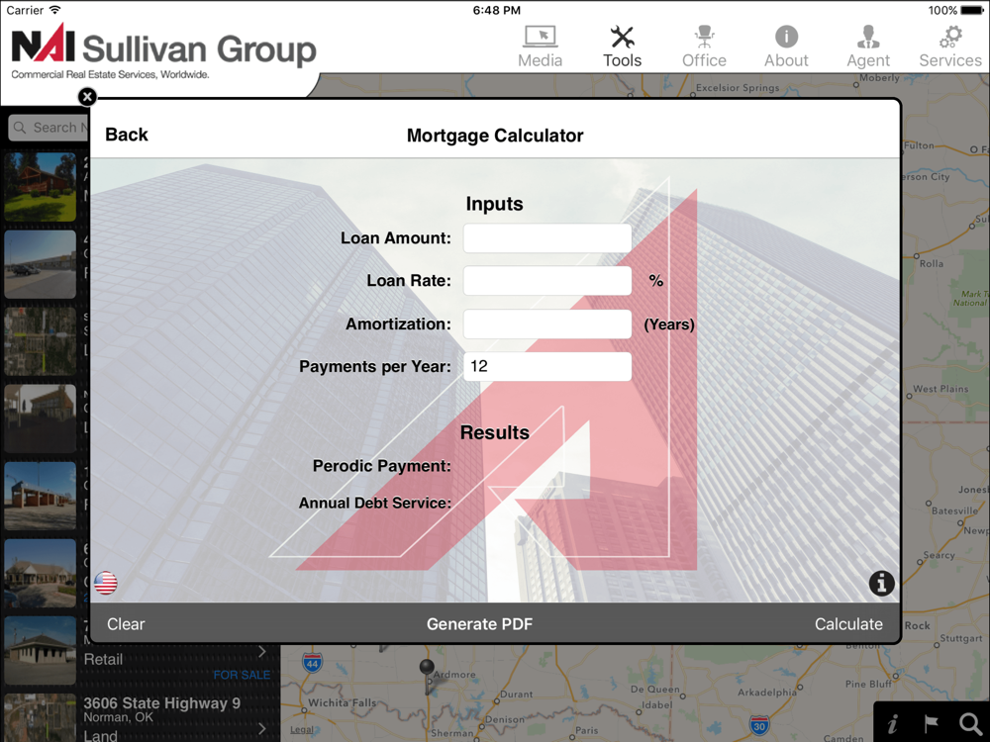
Task: Tap the flag icon in the bottom bar
Action: [x=931, y=724]
